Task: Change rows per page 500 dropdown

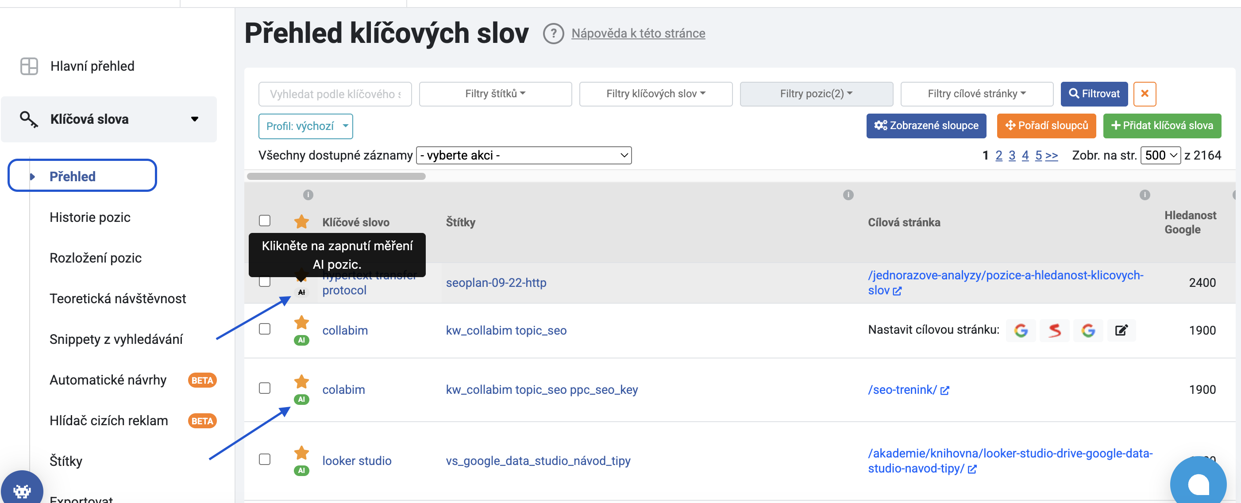Action: point(1160,155)
